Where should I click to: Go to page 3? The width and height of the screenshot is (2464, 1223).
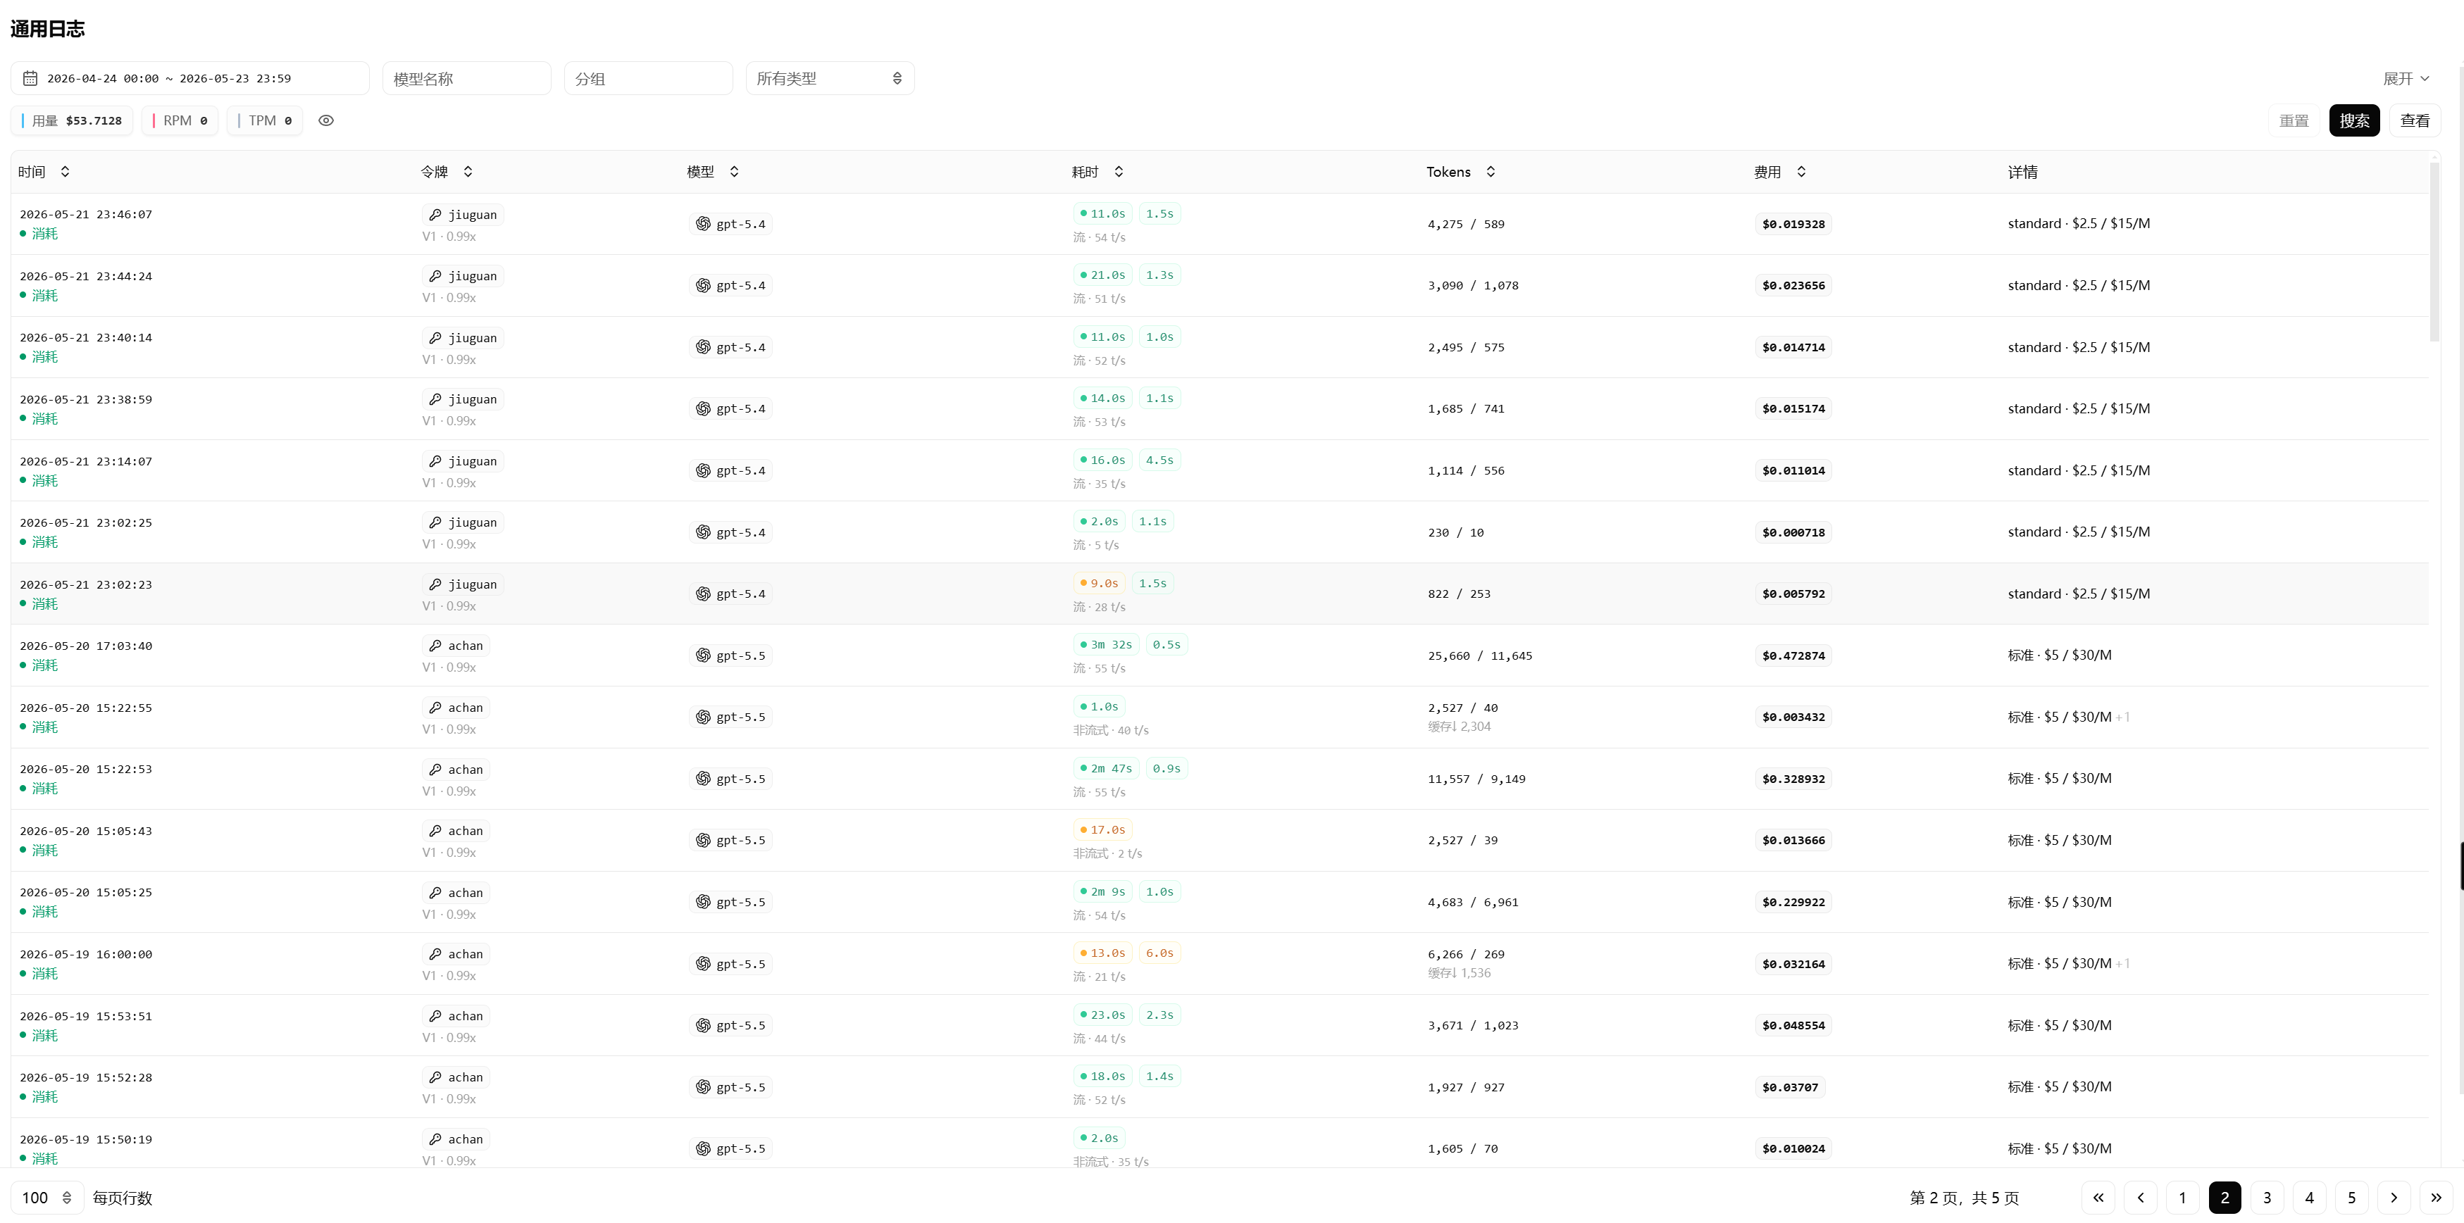pos(2267,1197)
